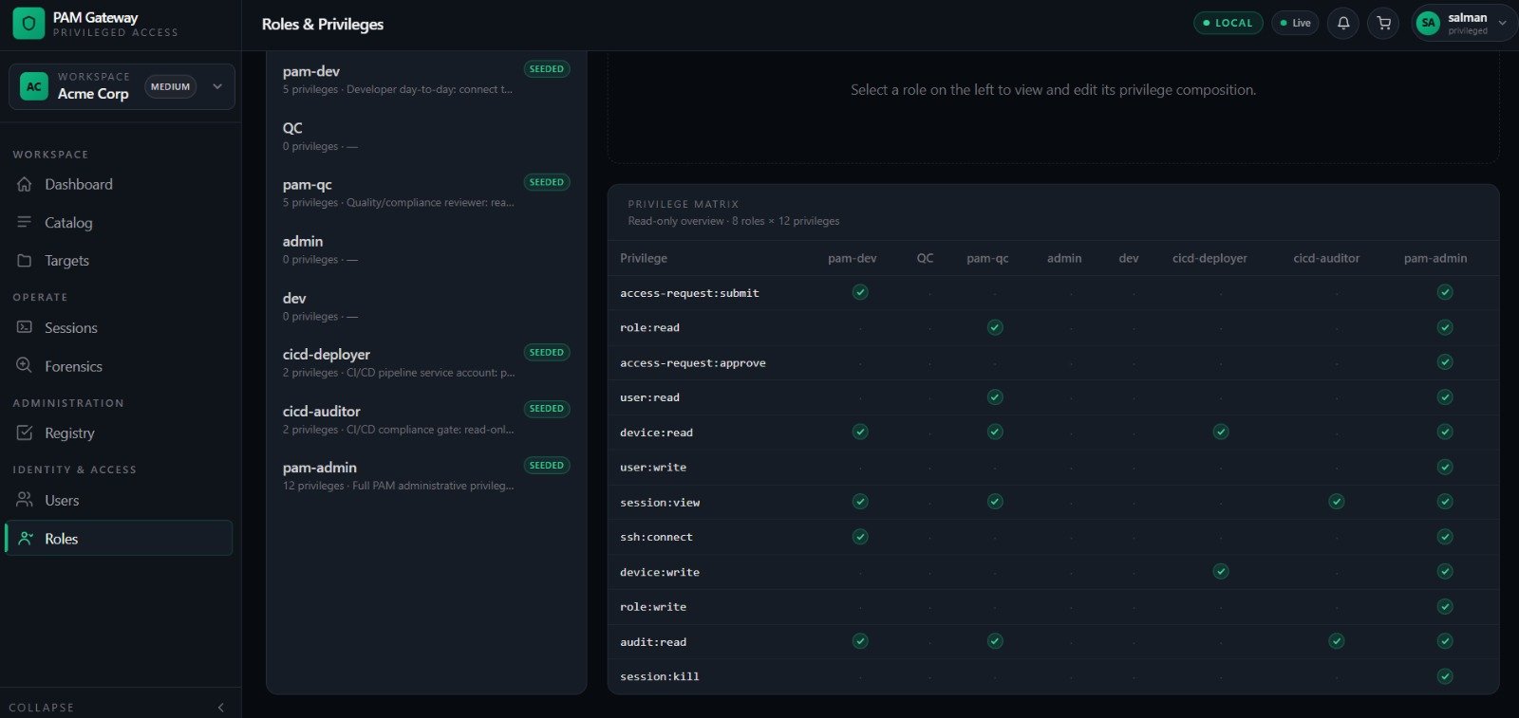1519x718 pixels.
Task: Select the dev role in list
Action: coord(426,306)
